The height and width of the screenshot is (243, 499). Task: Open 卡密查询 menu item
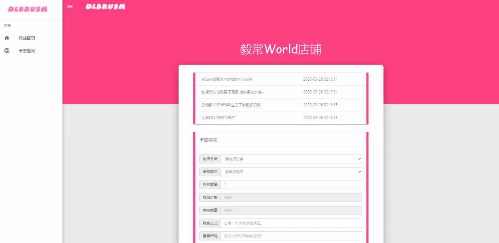coord(27,51)
